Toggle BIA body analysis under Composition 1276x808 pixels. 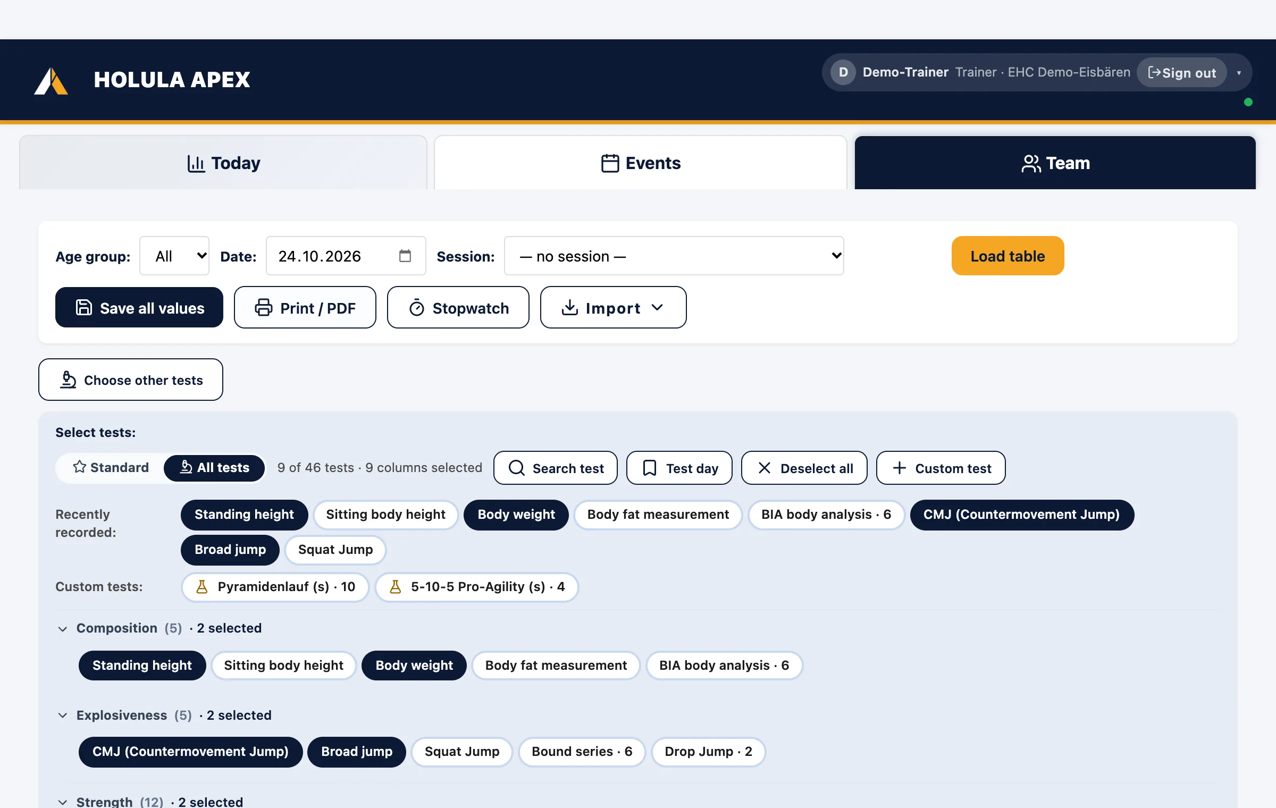point(724,666)
